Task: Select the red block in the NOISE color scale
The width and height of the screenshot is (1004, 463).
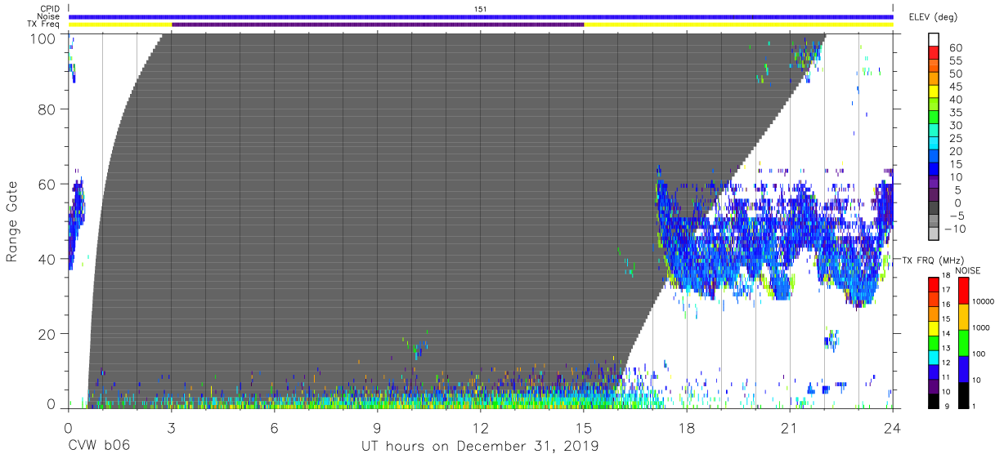Action: tap(963, 291)
